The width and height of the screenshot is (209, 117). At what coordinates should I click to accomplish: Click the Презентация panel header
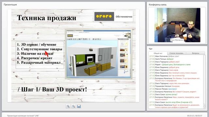click(10, 5)
